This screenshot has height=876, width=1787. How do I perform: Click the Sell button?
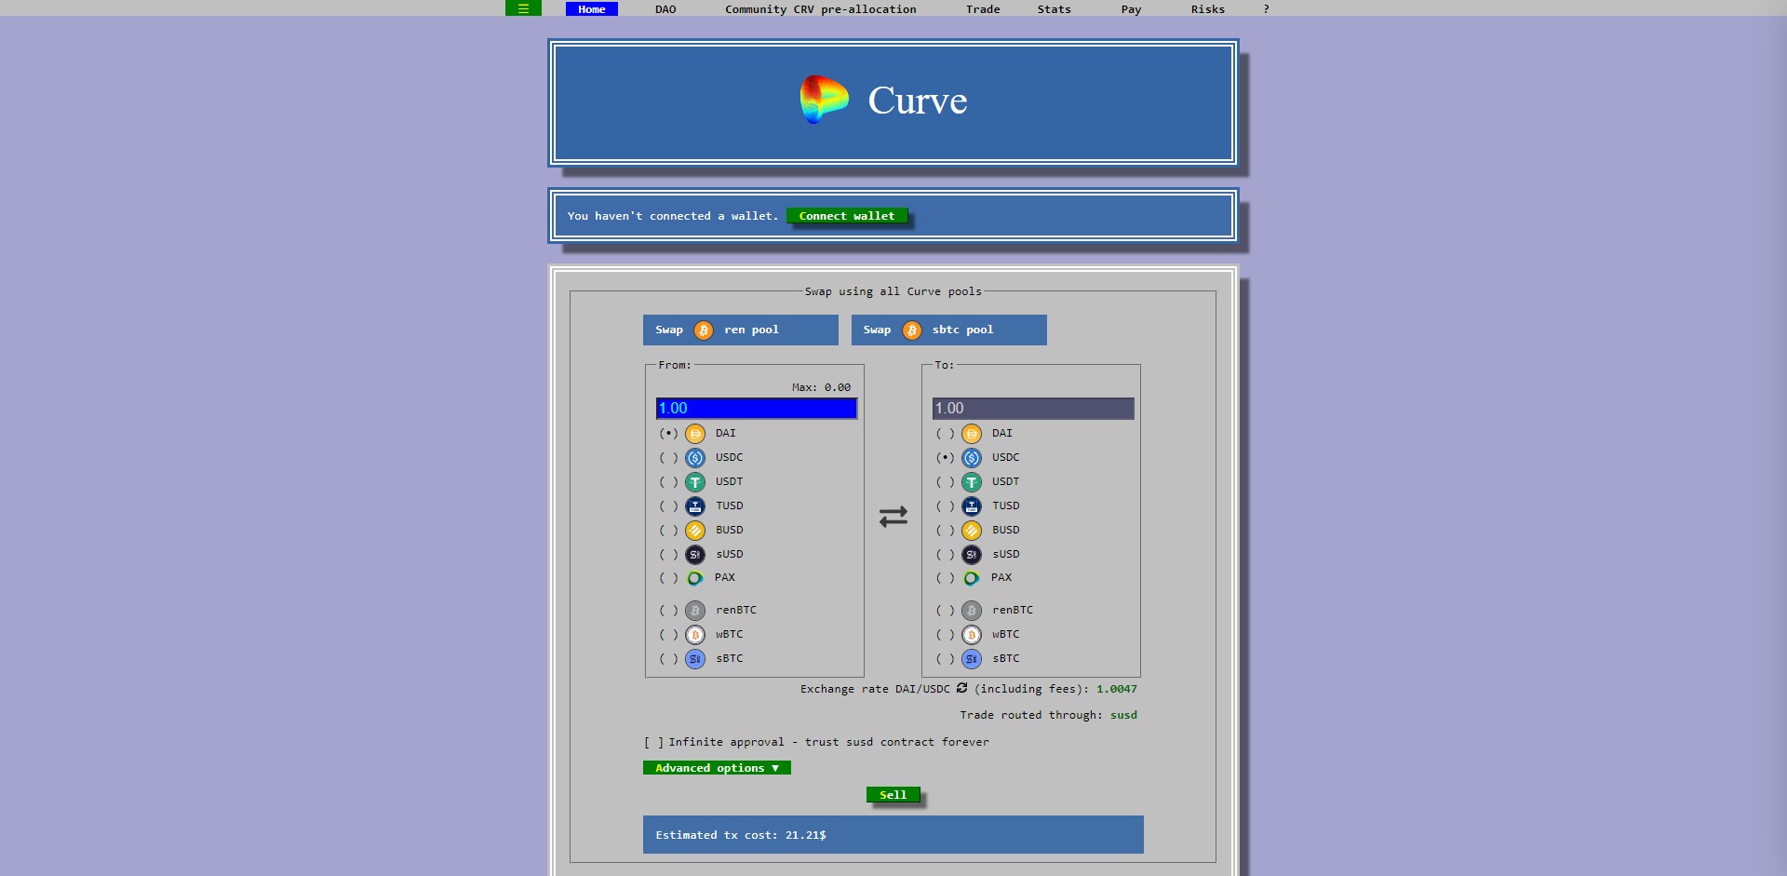tap(893, 795)
